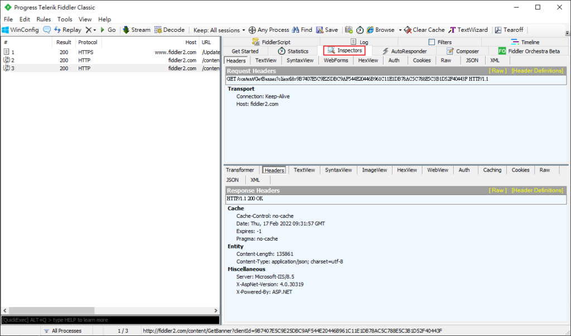Screen dimensions: 571x336
Task: Open the File menu
Action: (x=8, y=20)
